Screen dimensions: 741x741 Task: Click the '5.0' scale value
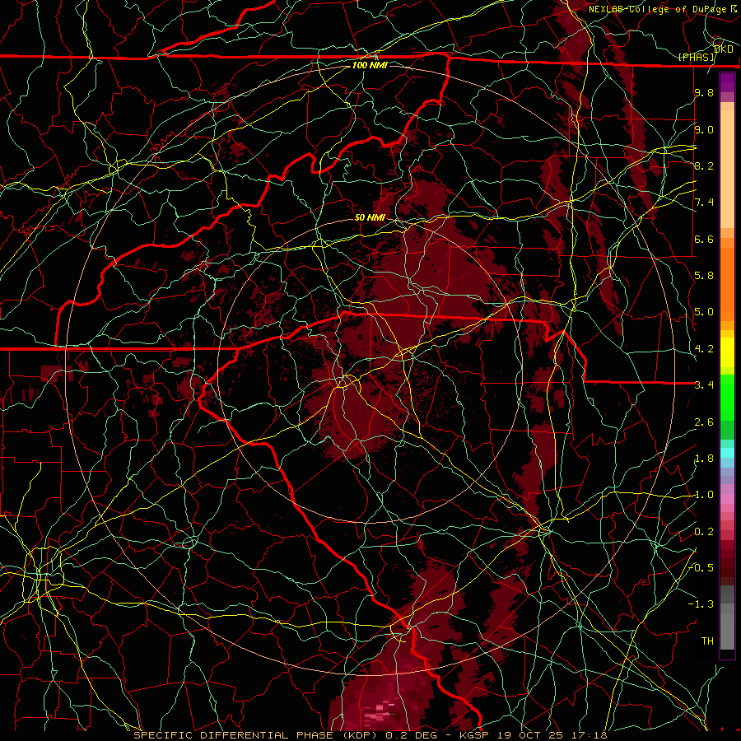click(x=704, y=312)
